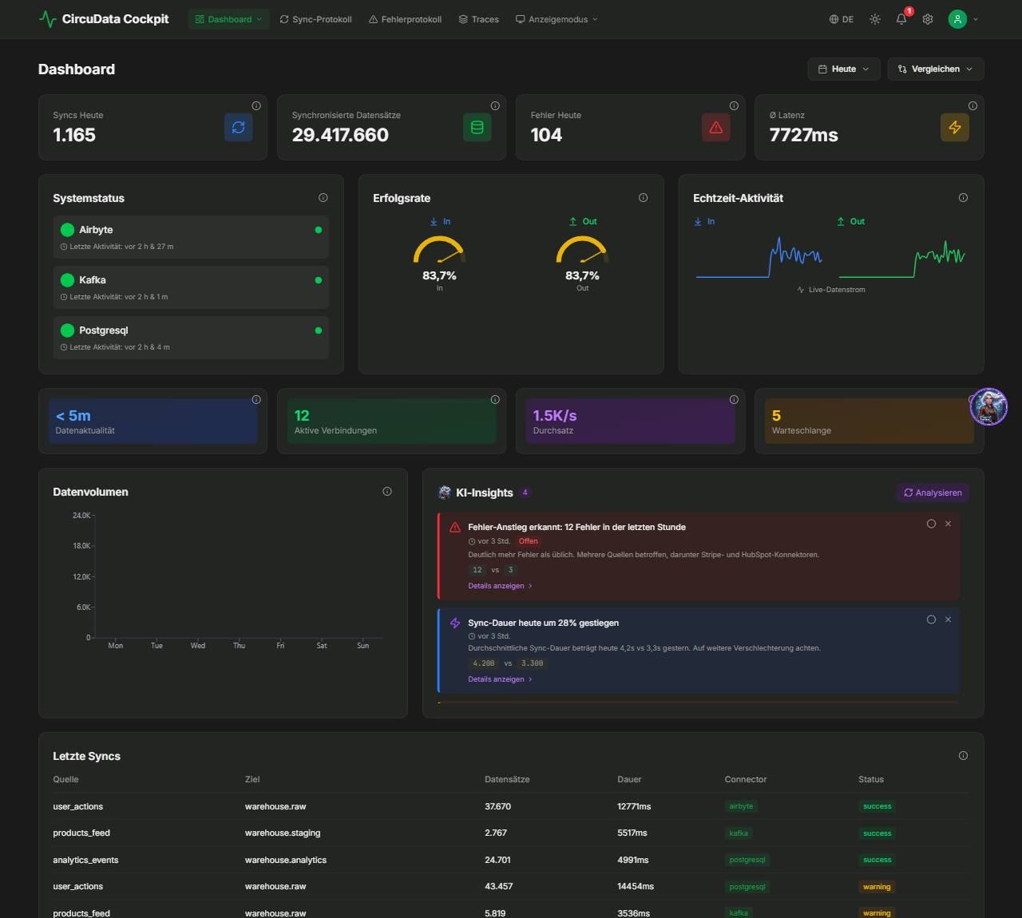Select the Airbyte status row

tap(191, 237)
